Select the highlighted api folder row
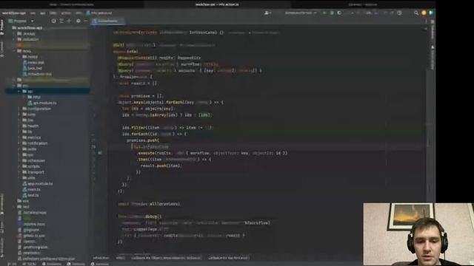 point(47,92)
